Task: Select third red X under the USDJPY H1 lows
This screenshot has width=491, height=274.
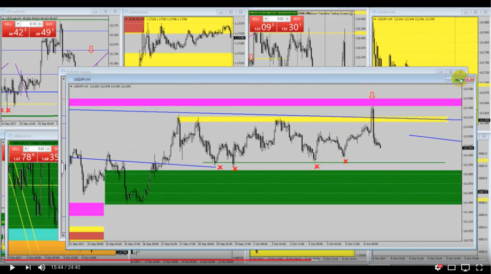Action: (316, 167)
